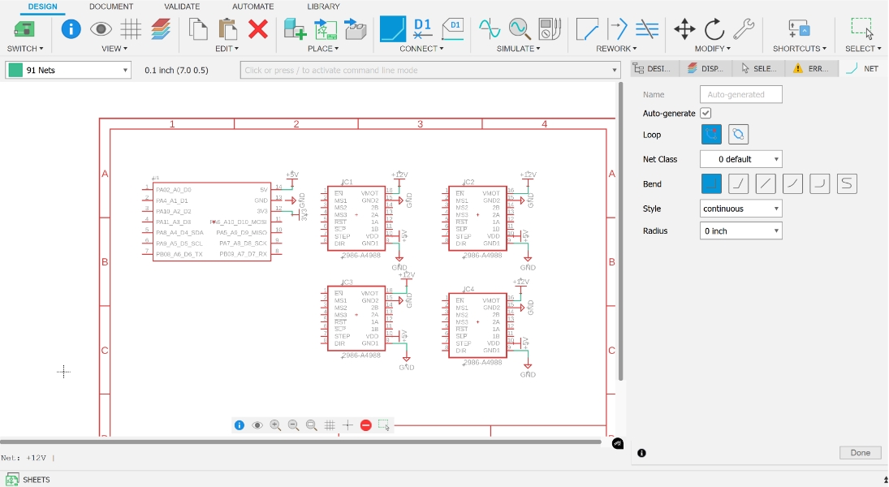
Task: Click the Done button in the Net panel
Action: (860, 452)
